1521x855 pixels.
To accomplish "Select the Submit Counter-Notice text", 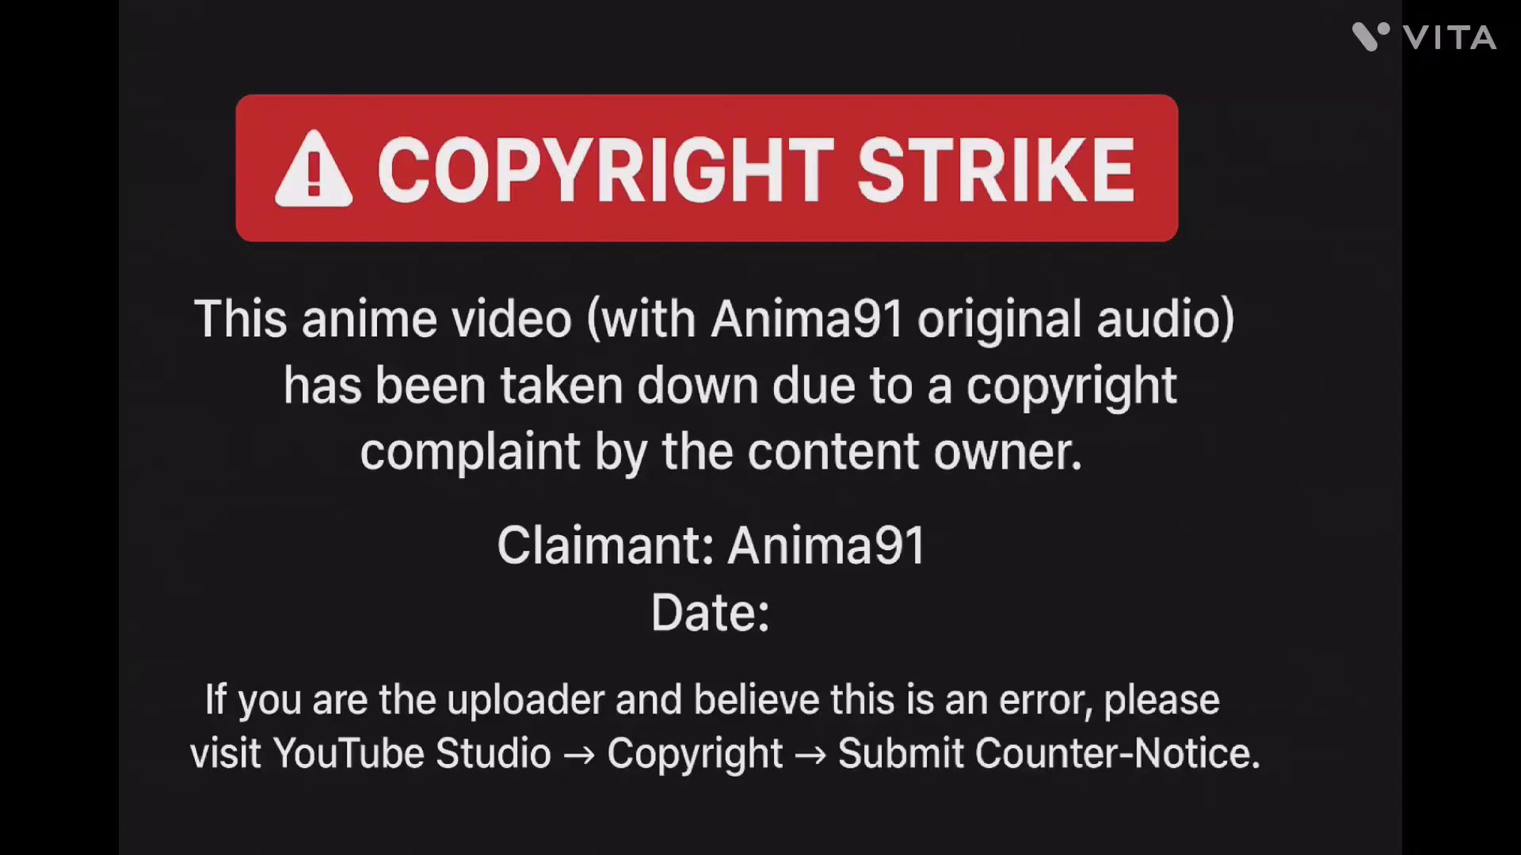I will click(x=1049, y=753).
